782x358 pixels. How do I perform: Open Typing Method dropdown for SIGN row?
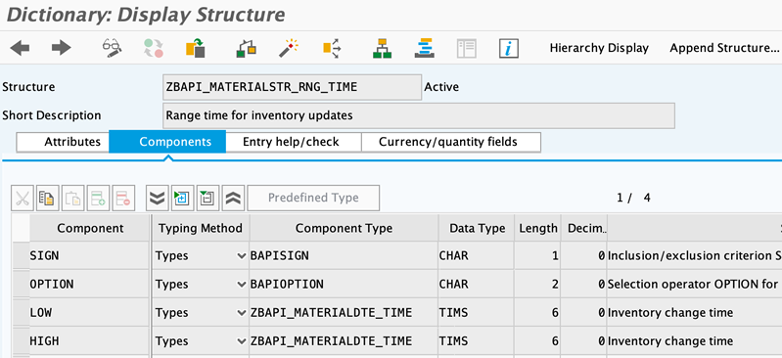coord(242,256)
